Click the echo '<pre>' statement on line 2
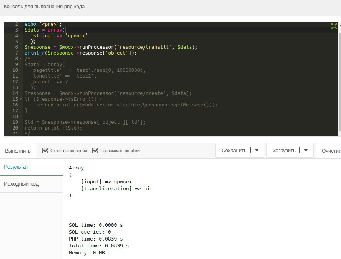 pos(43,24)
